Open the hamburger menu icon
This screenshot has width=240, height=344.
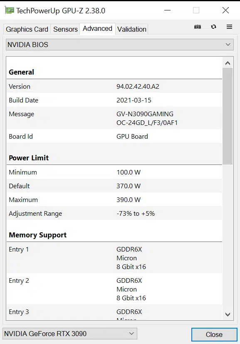pyautogui.click(x=229, y=27)
